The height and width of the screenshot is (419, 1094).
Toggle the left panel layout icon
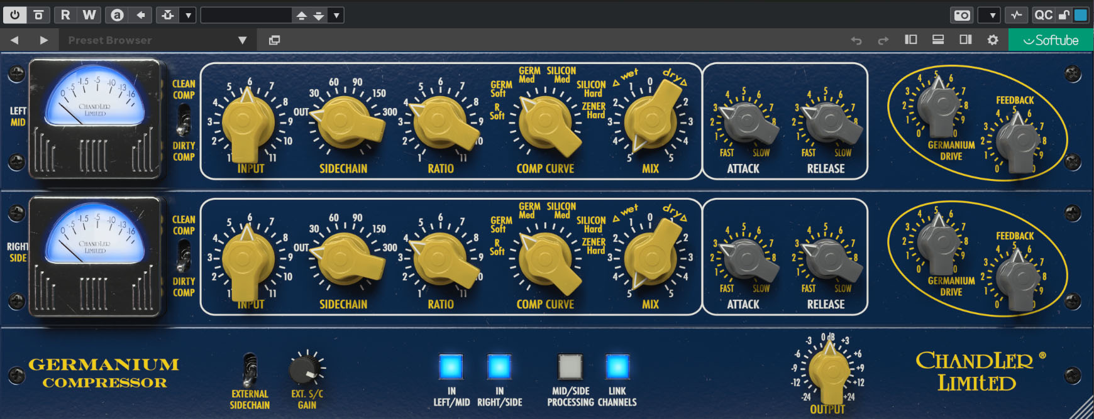pyautogui.click(x=910, y=40)
